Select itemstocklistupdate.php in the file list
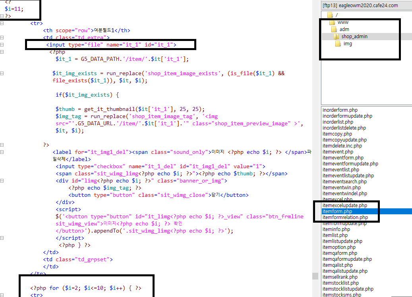Image resolution: width=412 pixels, height=297 pixels. [348, 289]
